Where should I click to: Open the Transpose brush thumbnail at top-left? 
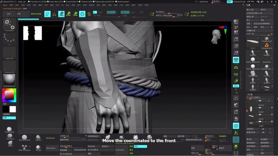[x=9, y=25]
